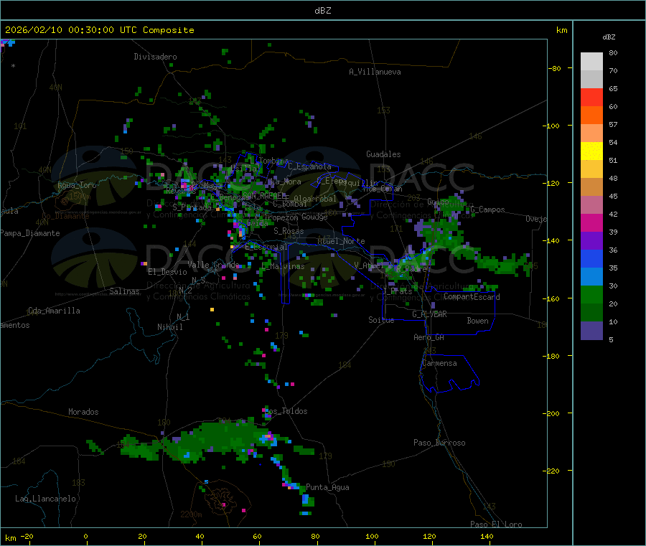
Task: Select the bright green 20-30 dBZ swatch
Action: 591,294
